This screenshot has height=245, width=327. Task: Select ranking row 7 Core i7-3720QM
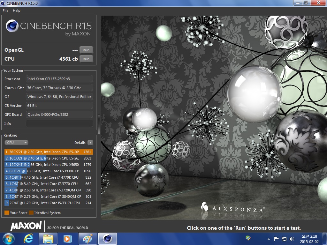(49, 190)
